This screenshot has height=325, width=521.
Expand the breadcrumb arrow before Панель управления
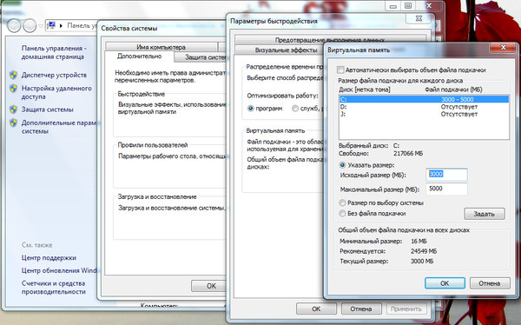[61, 25]
